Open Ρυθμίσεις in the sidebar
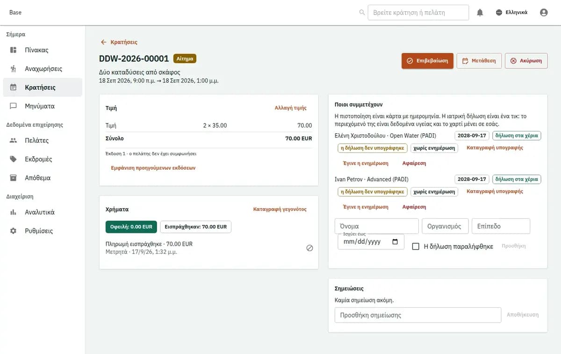This screenshot has height=354, width=561. click(x=43, y=231)
